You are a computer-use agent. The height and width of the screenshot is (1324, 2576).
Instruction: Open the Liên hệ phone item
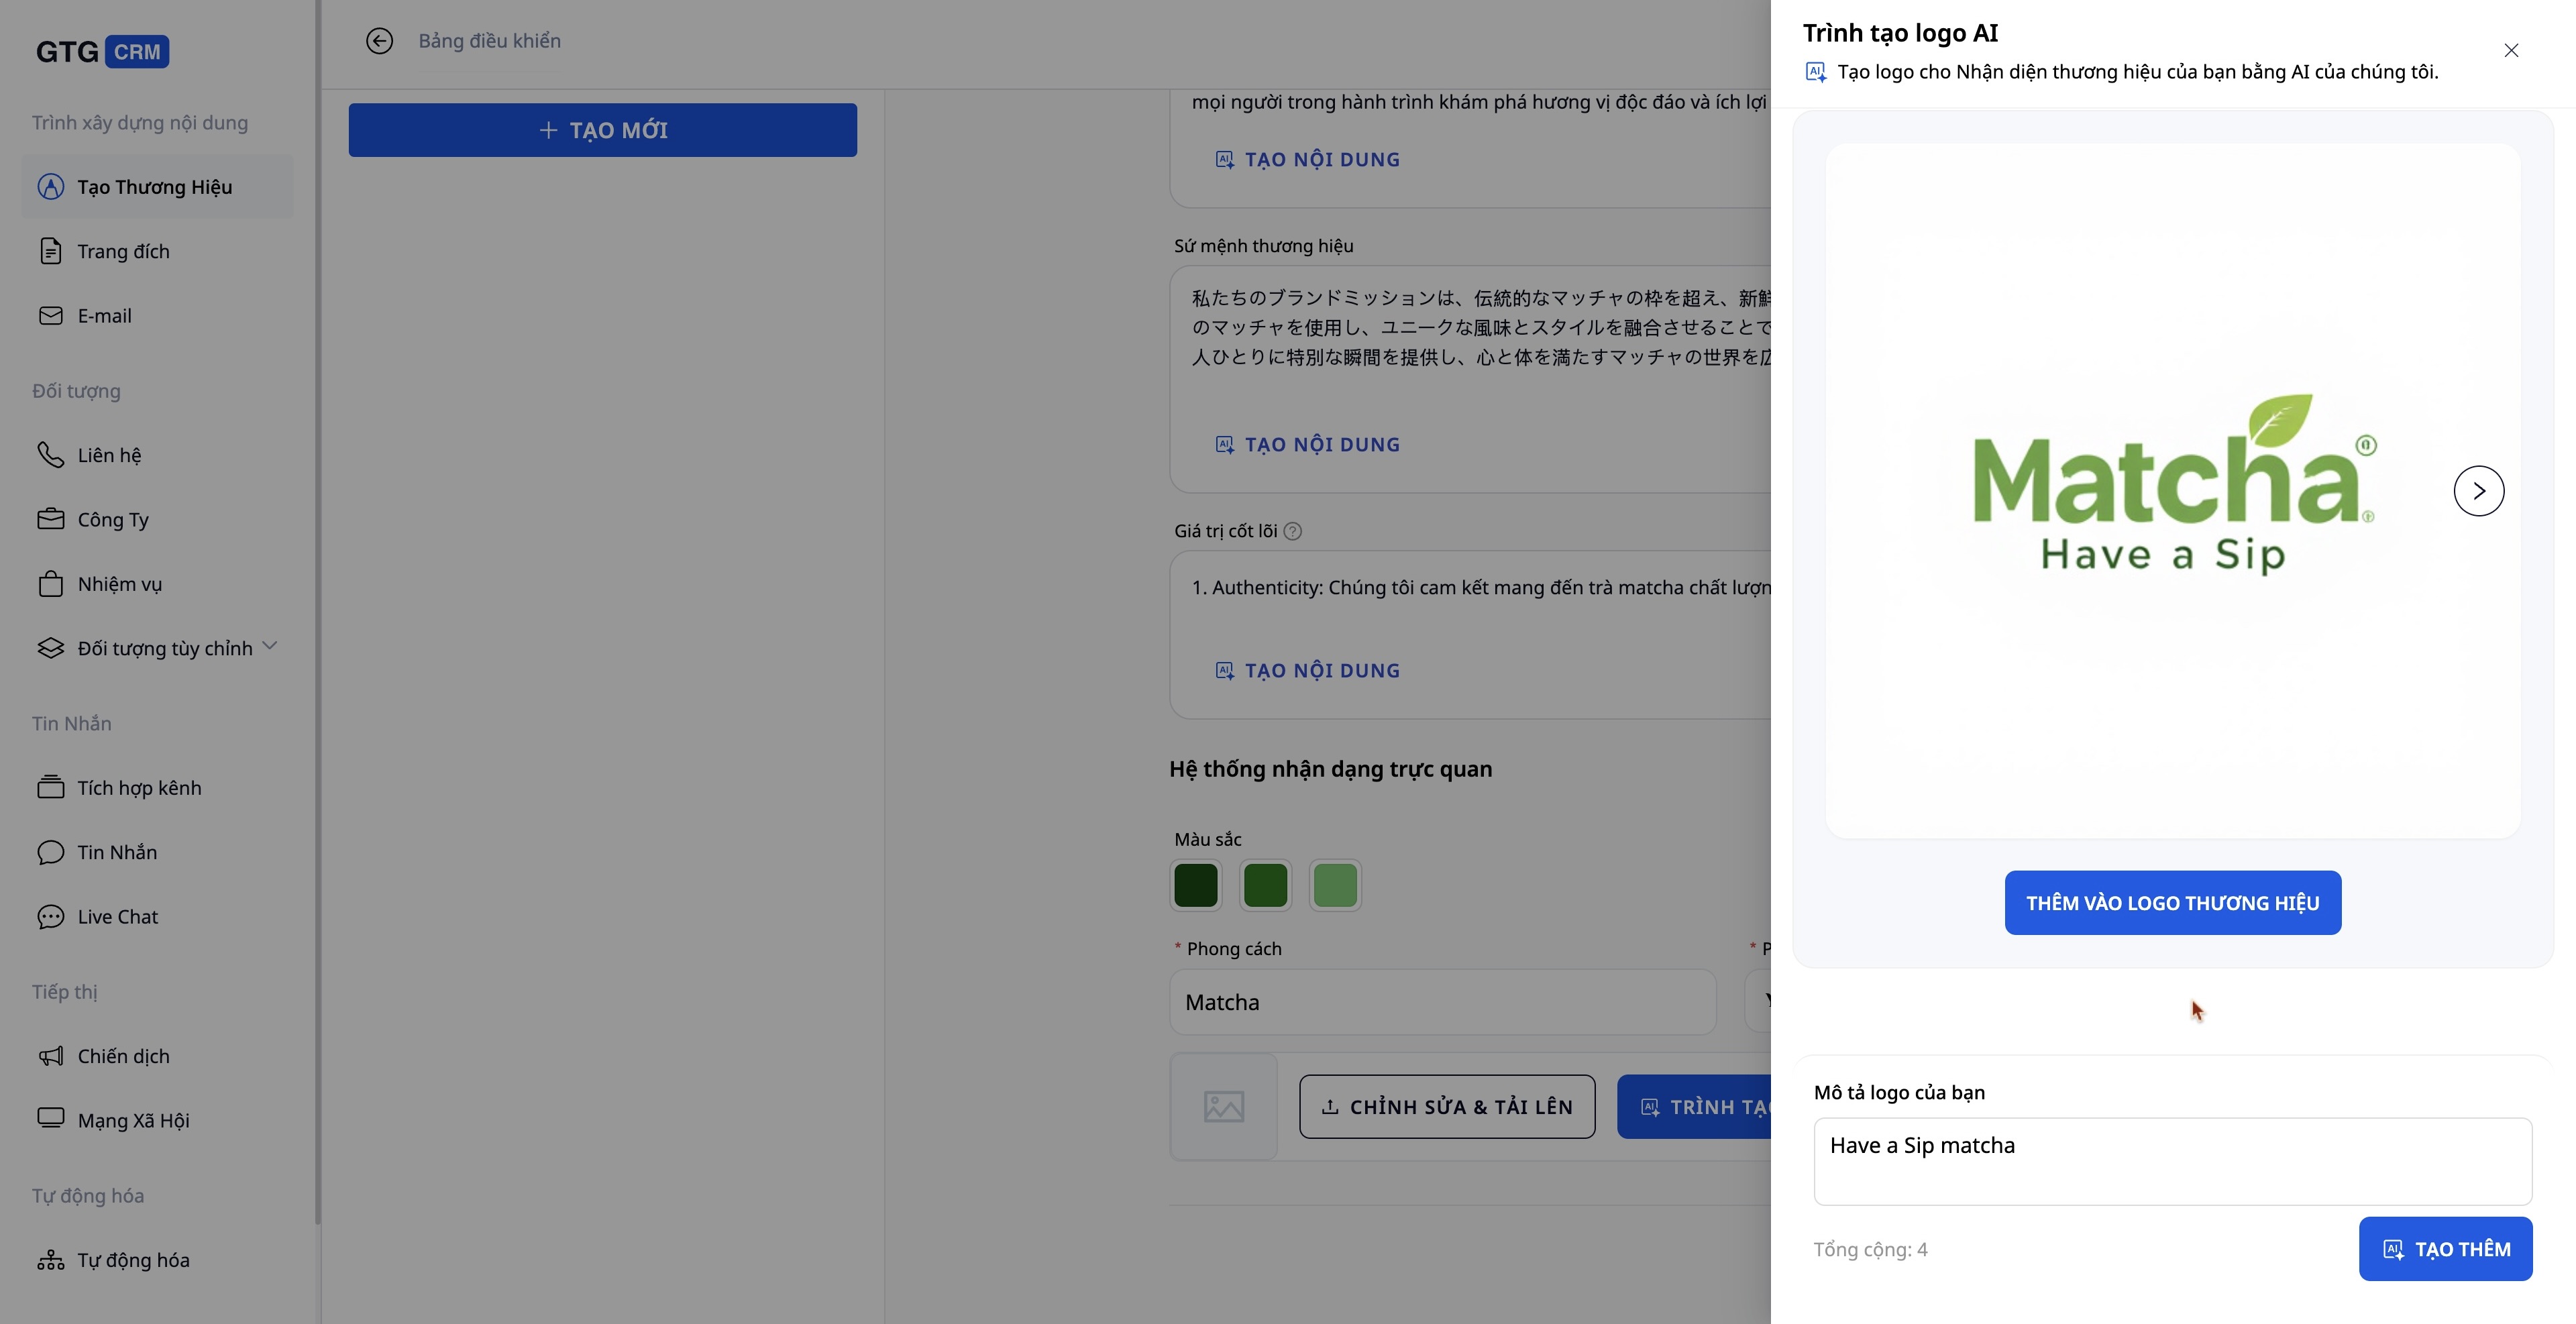tap(109, 455)
